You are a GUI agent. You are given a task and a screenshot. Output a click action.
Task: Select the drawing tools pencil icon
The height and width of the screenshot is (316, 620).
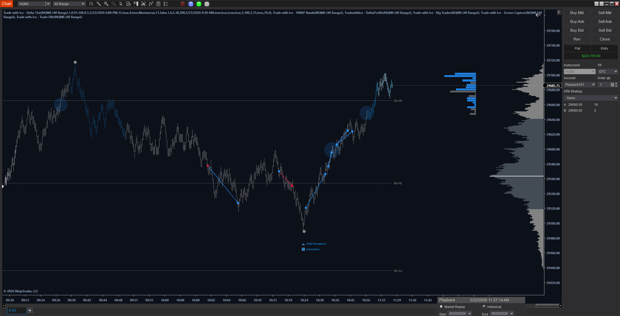pyautogui.click(x=99, y=4)
